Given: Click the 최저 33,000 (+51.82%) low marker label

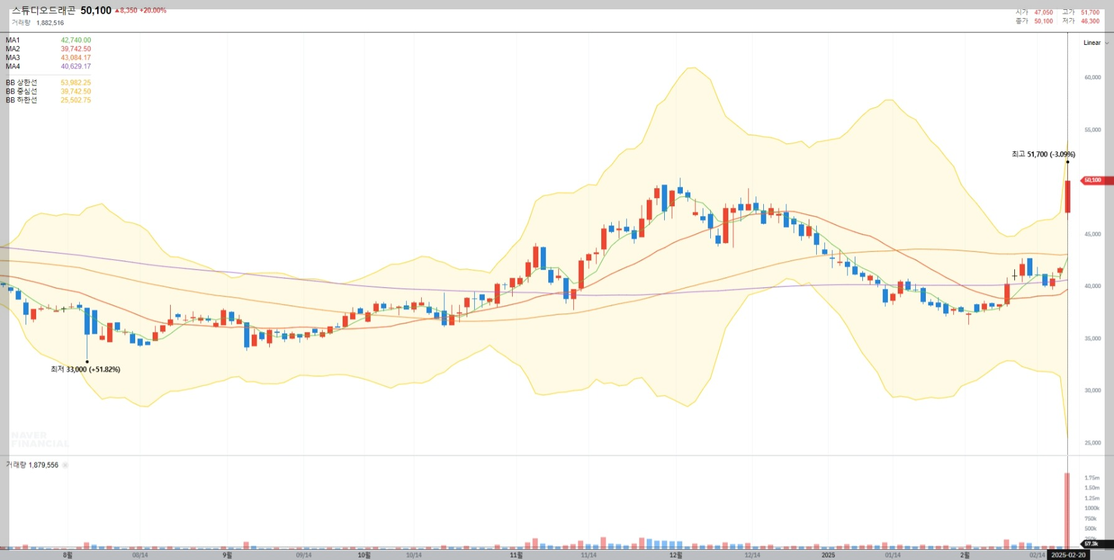Looking at the screenshot, I should (x=85, y=369).
